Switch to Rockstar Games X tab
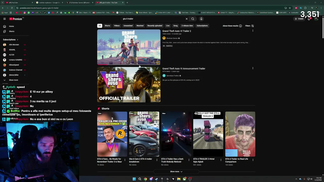 coord(79,3)
